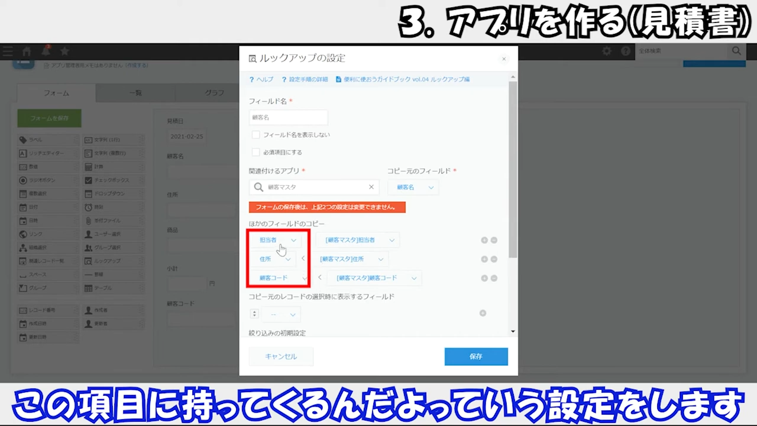Click the search magnifier in 全体検索 box
Viewport: 757px width, 426px height.
pyautogui.click(x=736, y=51)
